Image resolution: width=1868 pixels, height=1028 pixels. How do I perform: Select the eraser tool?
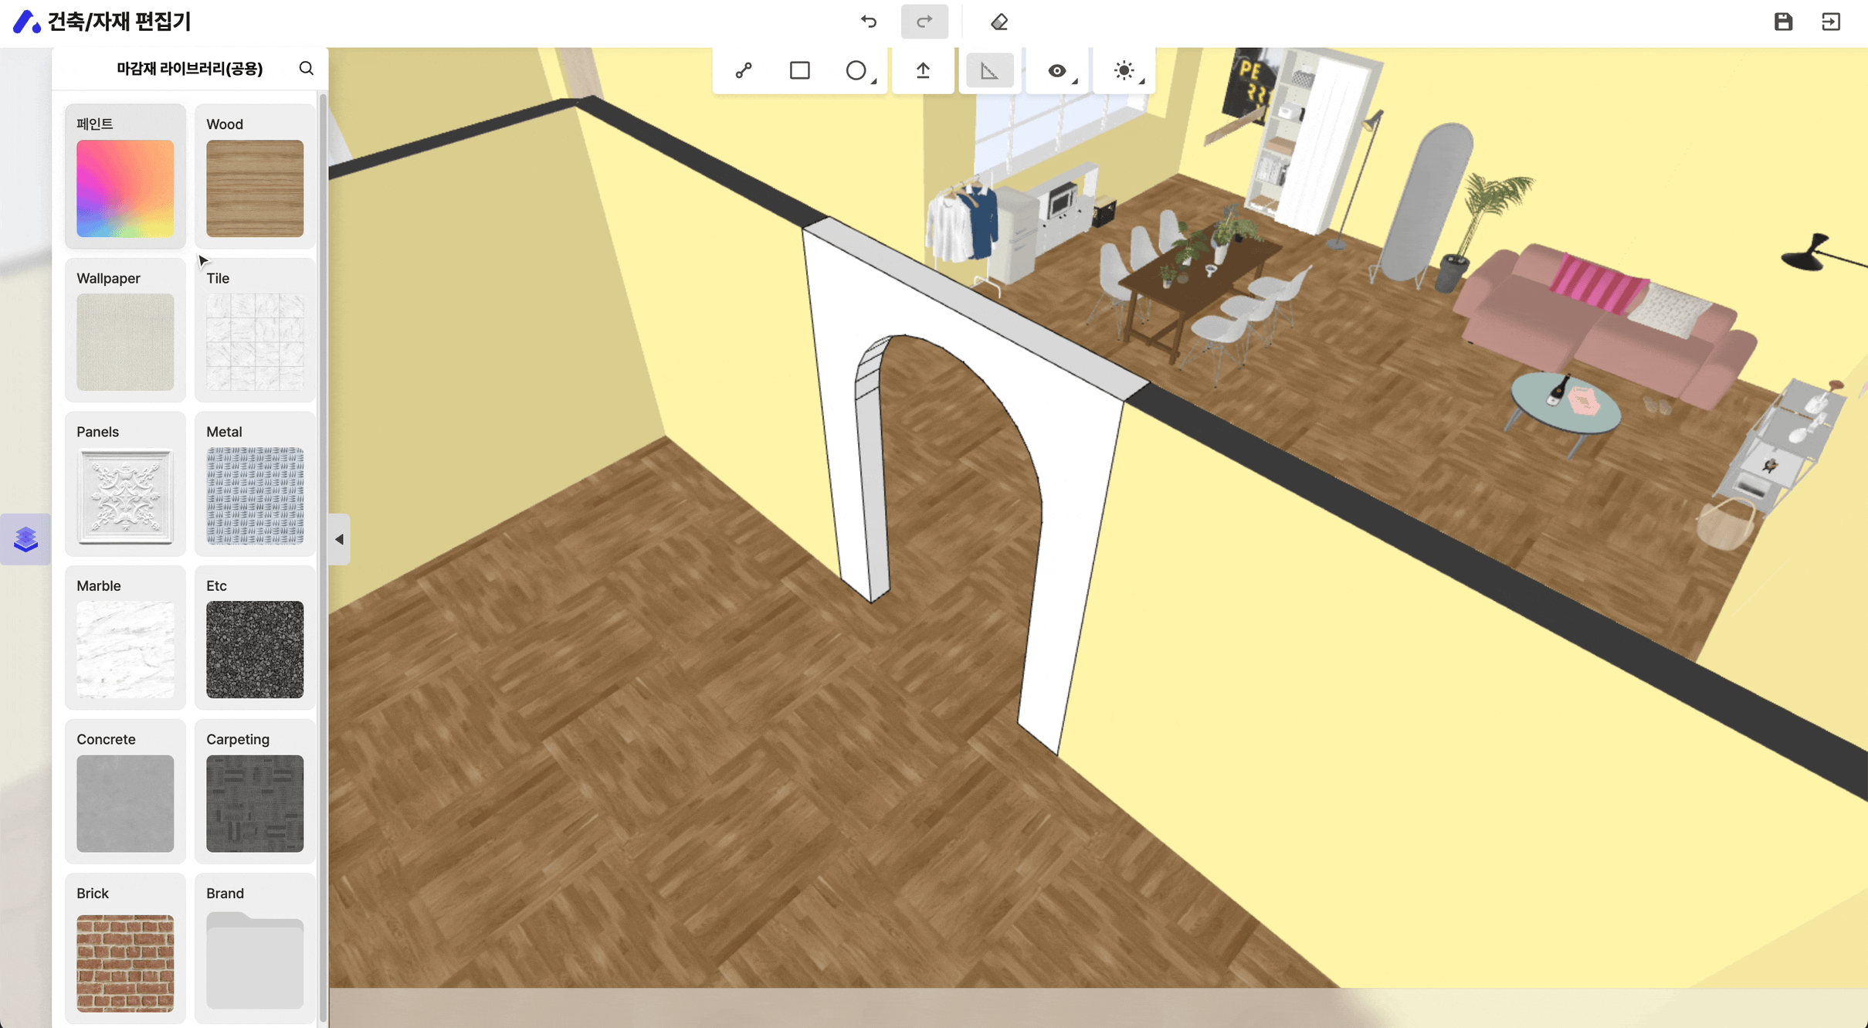(x=998, y=22)
